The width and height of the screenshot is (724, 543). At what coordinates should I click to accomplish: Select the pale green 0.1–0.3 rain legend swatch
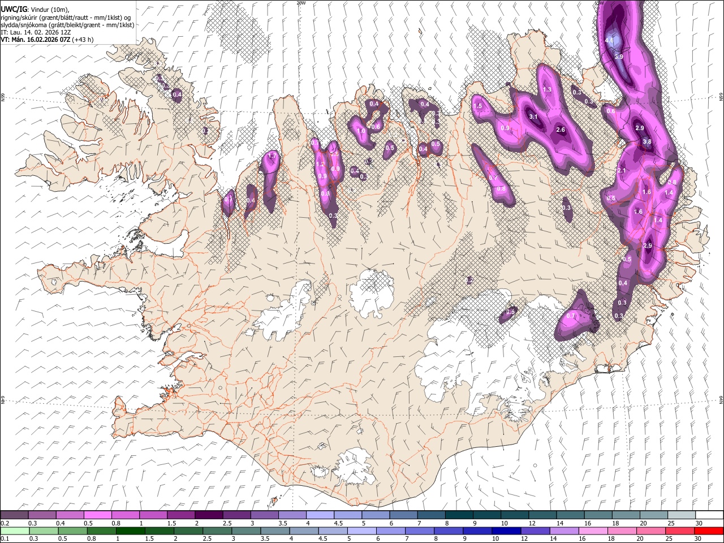point(15,531)
